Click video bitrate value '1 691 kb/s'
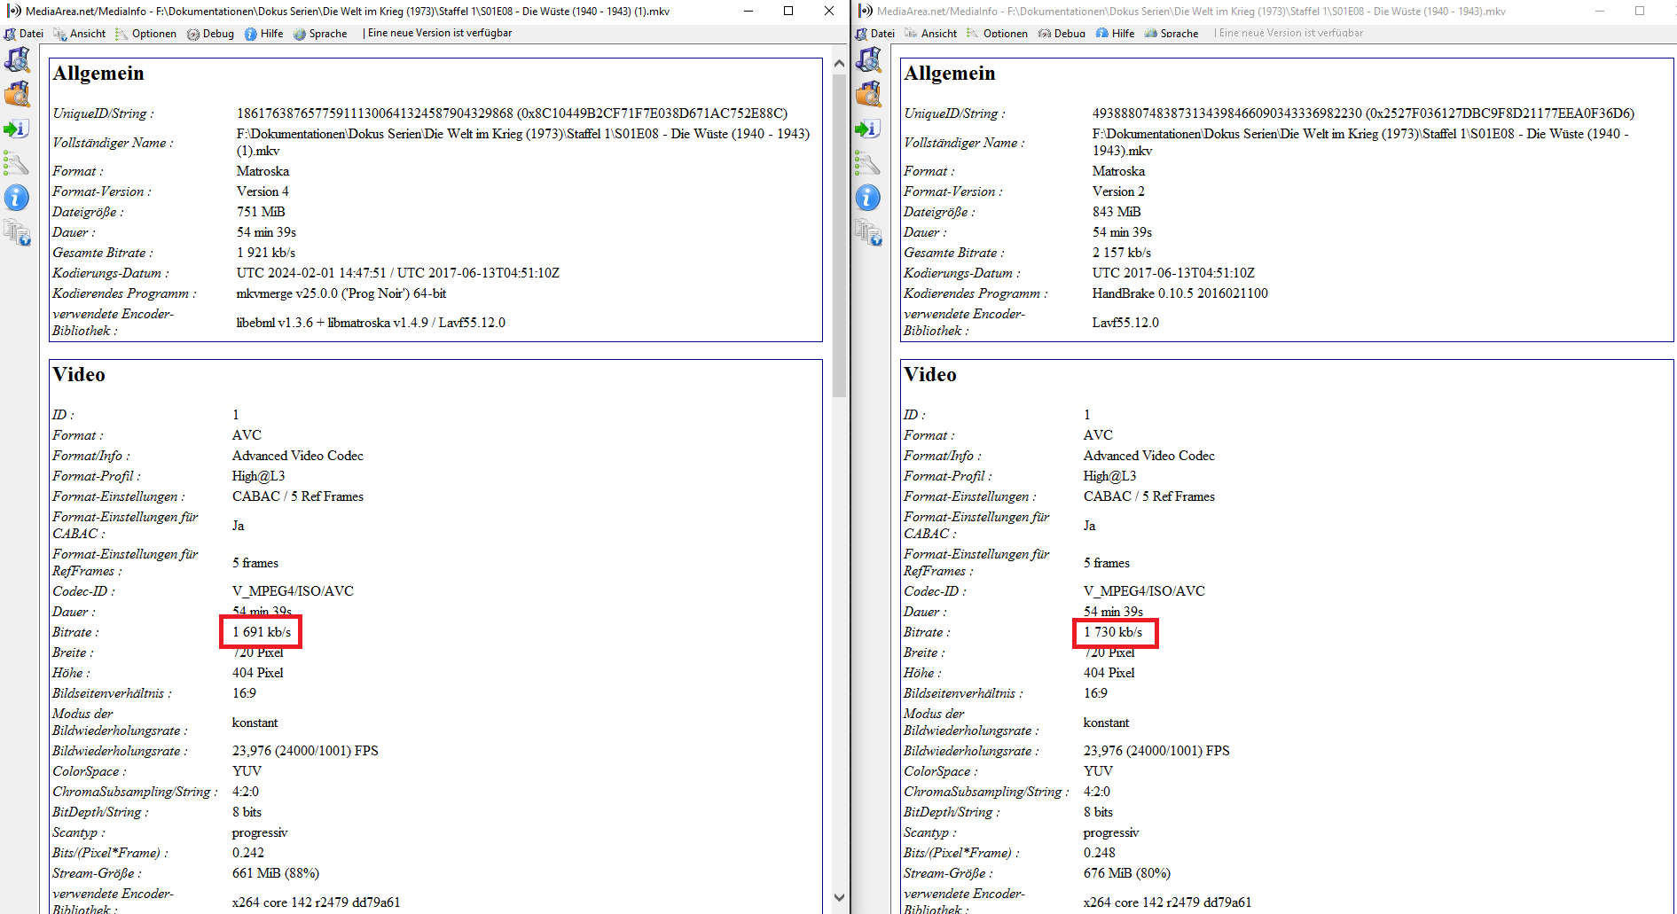 (262, 632)
